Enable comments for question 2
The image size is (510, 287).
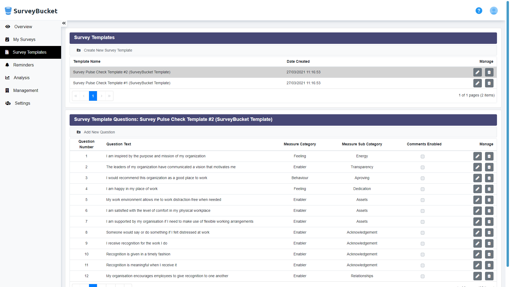[x=423, y=167]
